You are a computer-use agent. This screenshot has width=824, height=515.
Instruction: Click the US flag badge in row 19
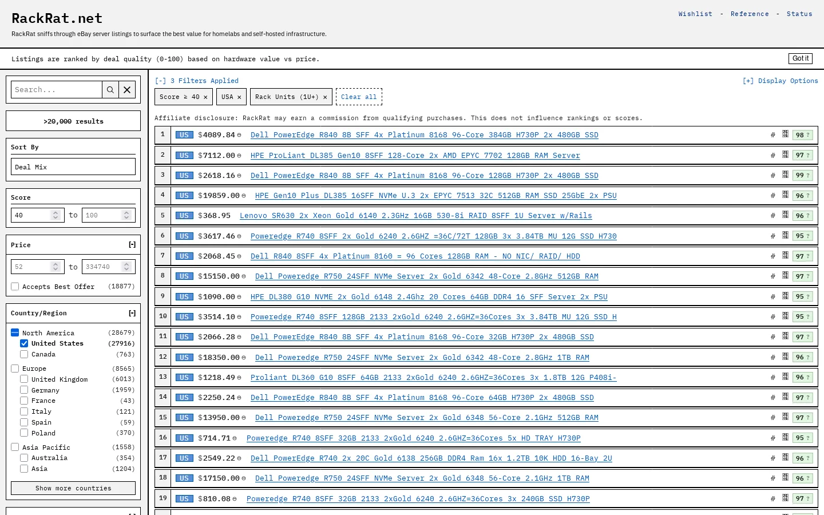coord(184,498)
